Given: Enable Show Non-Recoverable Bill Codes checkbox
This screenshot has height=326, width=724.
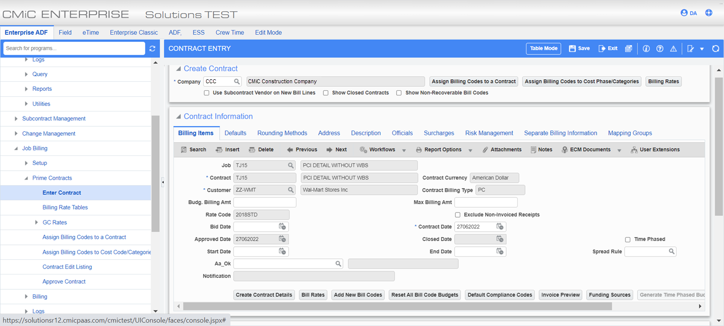Looking at the screenshot, I should tap(399, 93).
